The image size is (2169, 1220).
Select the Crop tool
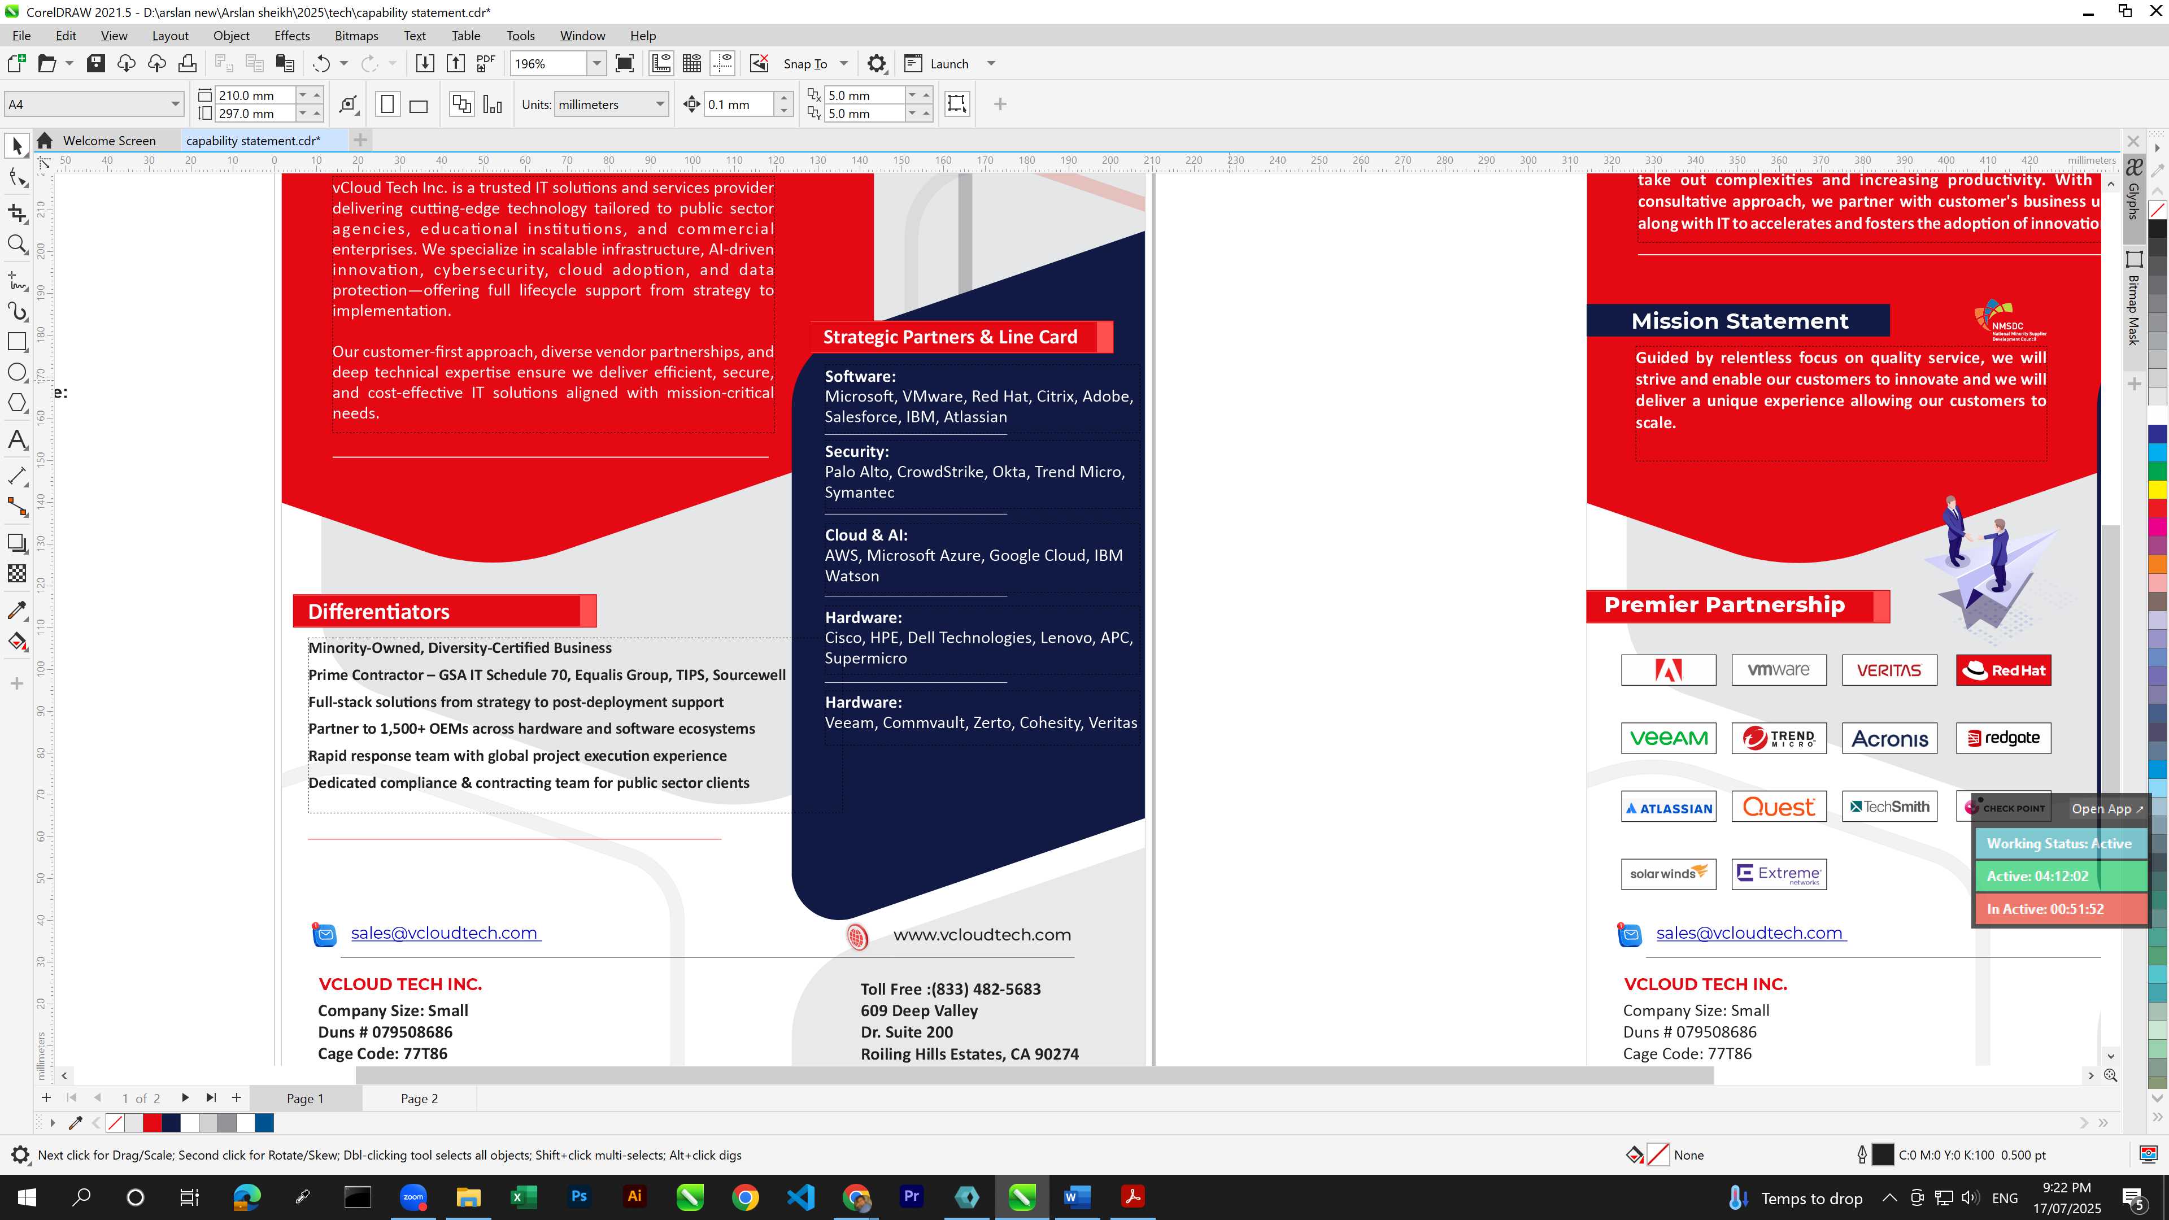pyautogui.click(x=17, y=212)
